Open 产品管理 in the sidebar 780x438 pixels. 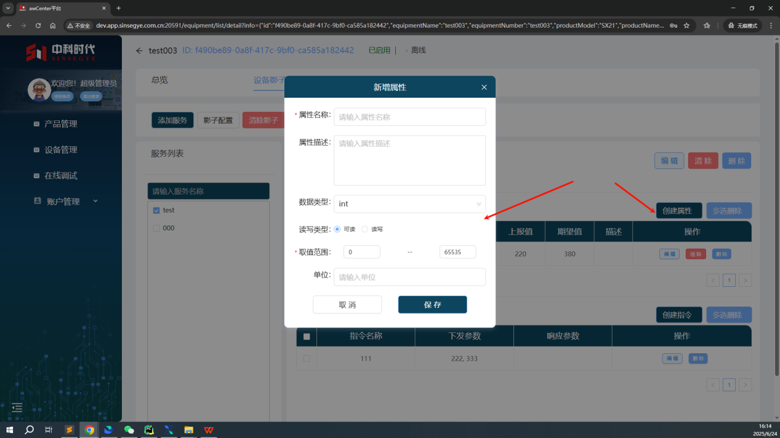tap(60, 124)
